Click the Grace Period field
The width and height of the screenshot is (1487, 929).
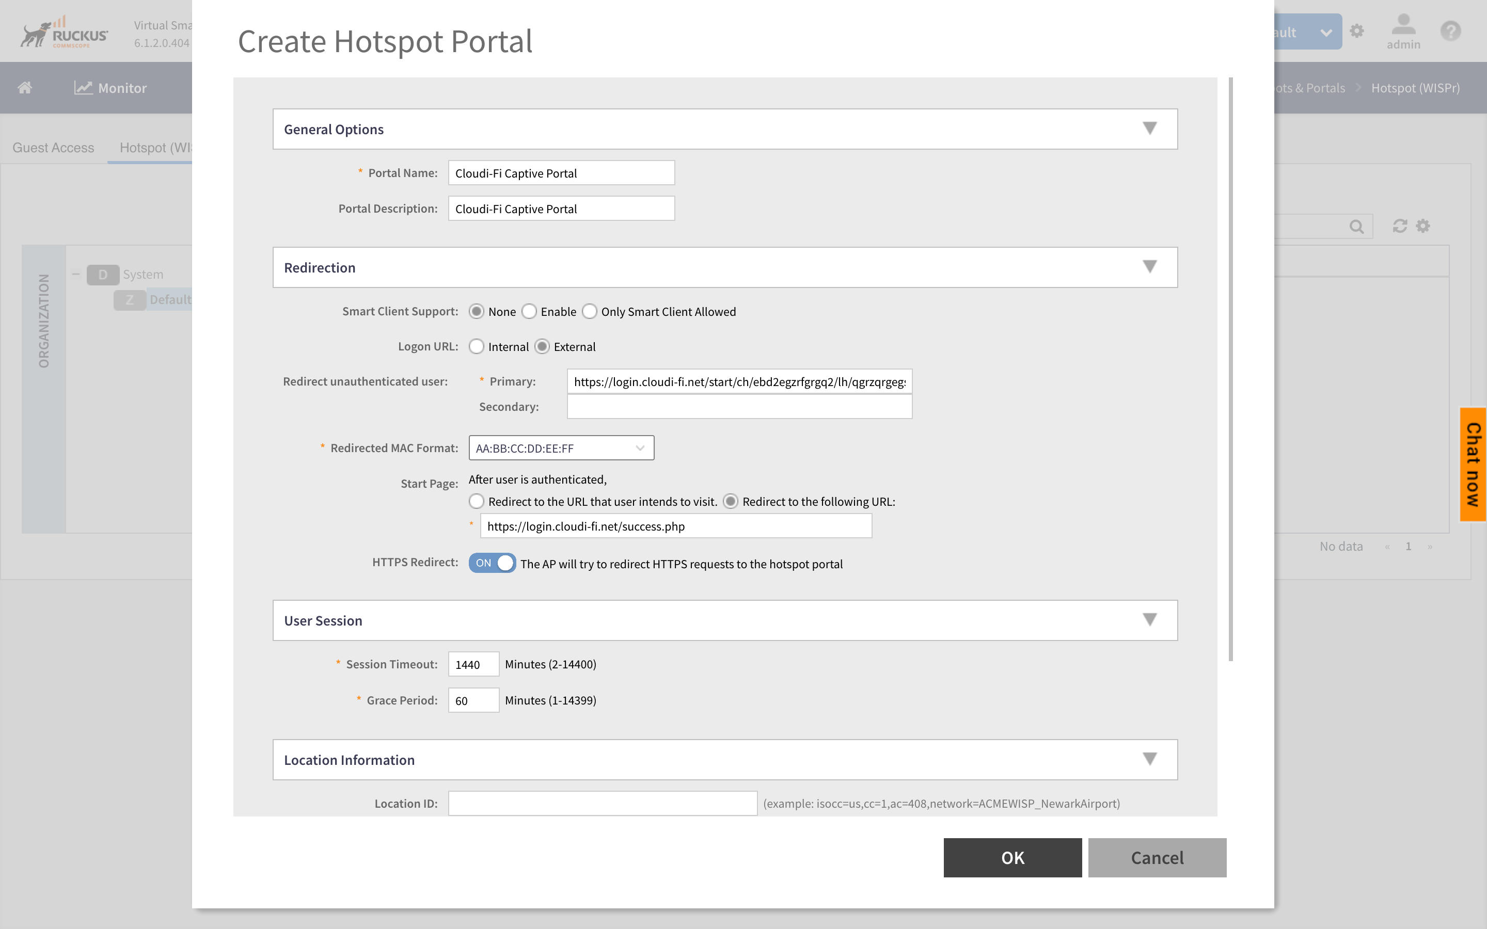coord(473,700)
